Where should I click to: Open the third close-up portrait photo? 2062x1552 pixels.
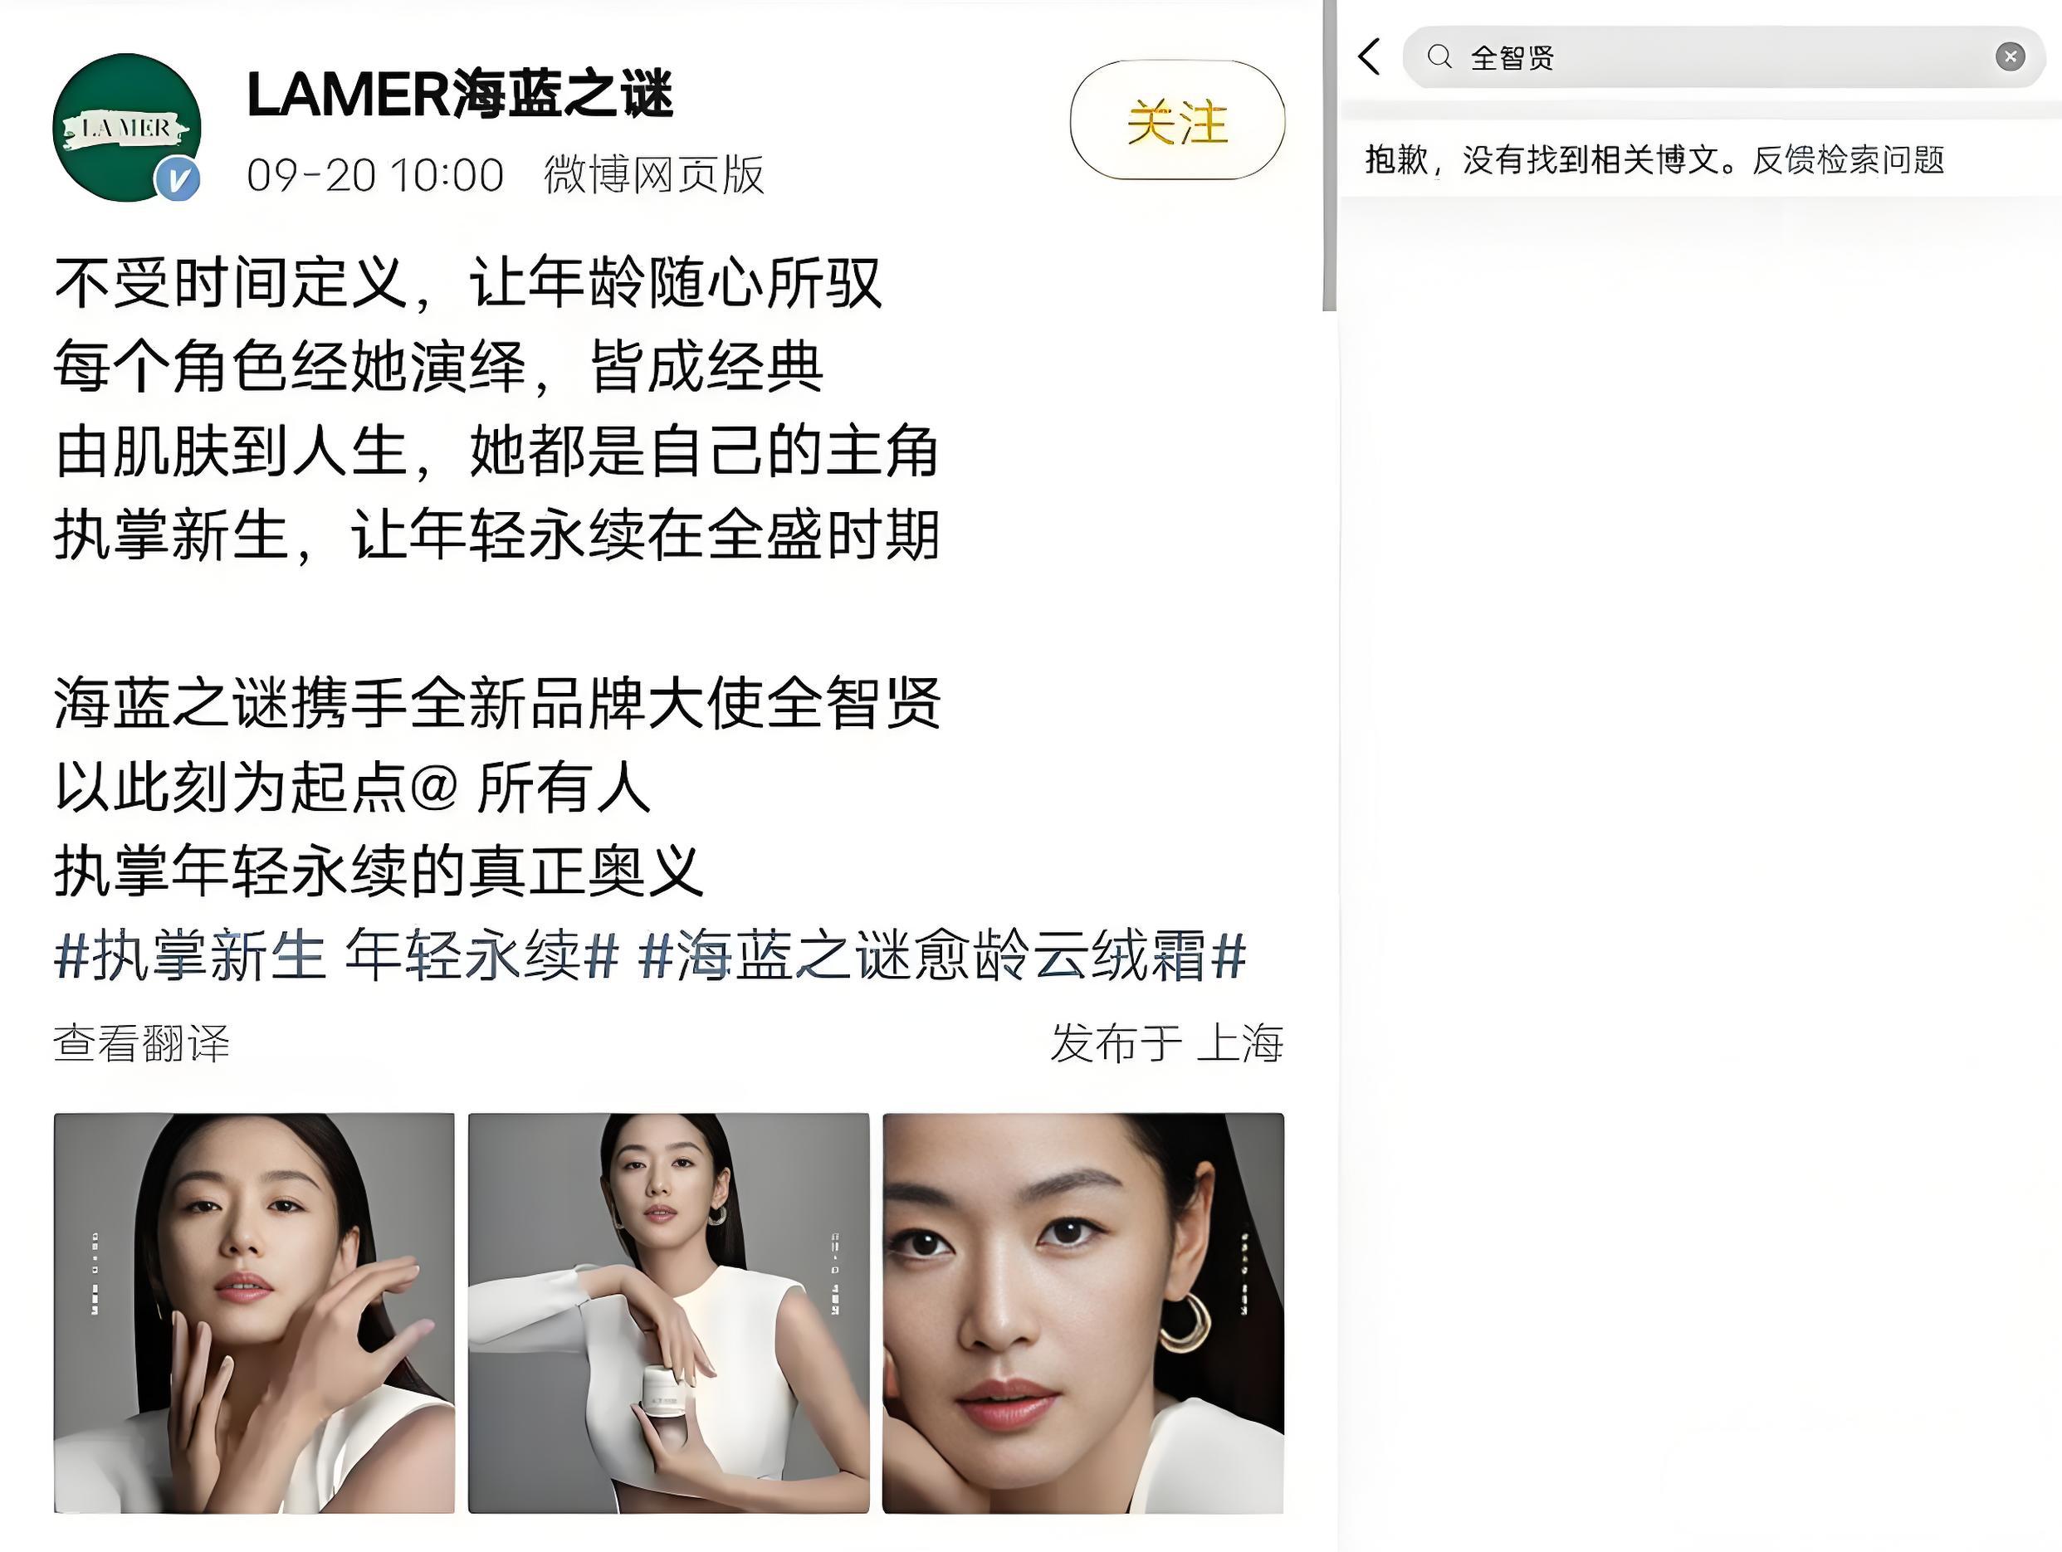coord(1083,1313)
